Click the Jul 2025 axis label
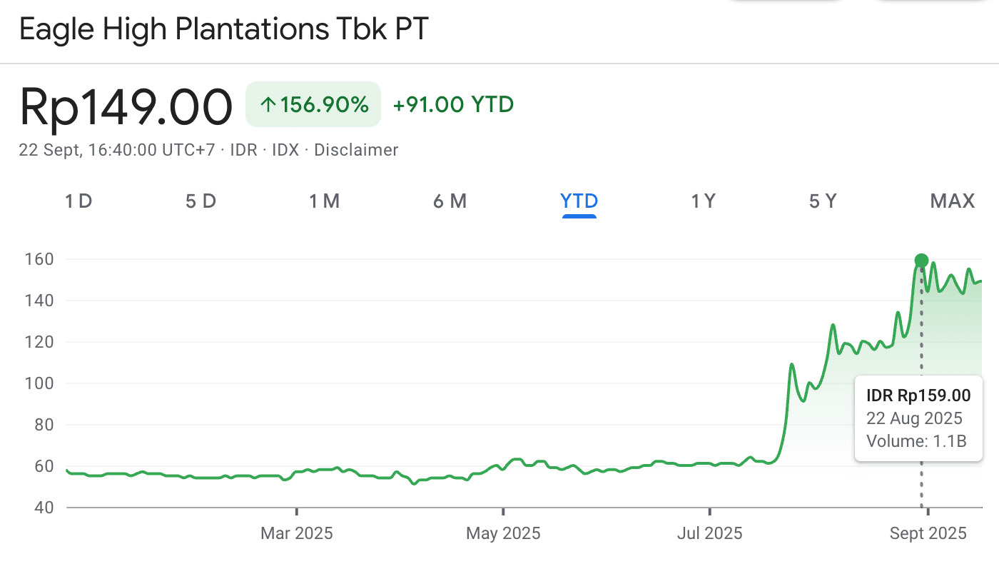Screen dimensions: 999x564 710,533
